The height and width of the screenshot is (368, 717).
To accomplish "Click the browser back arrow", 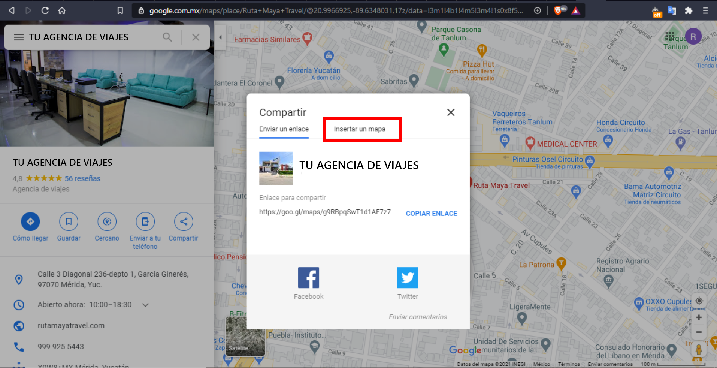I will pos(12,10).
